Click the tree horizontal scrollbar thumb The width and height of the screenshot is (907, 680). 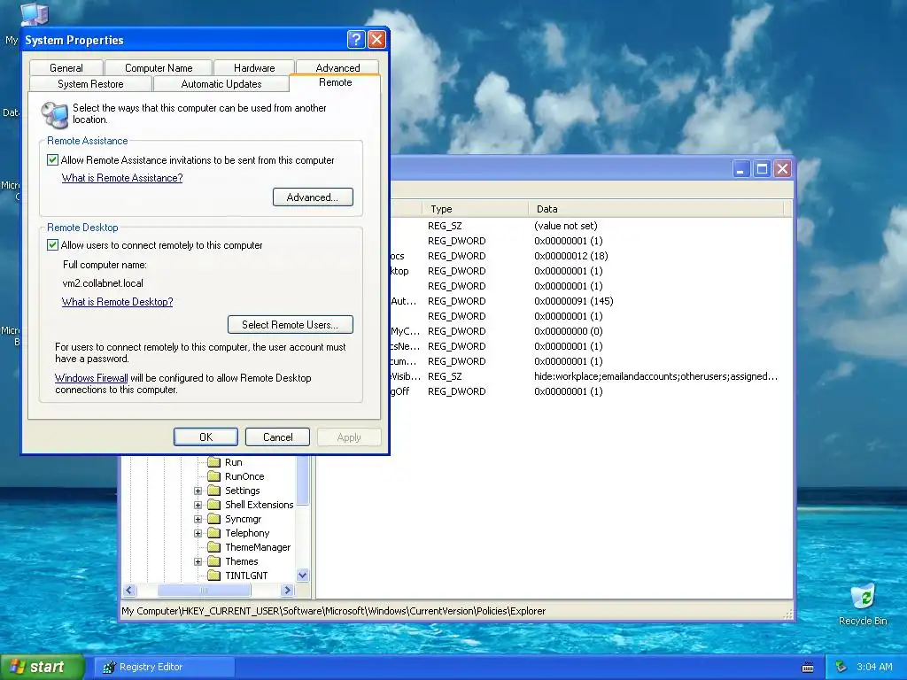pos(205,590)
